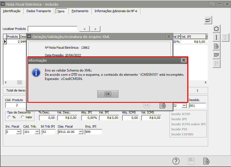Open help with the question mark icon

click(176, 161)
